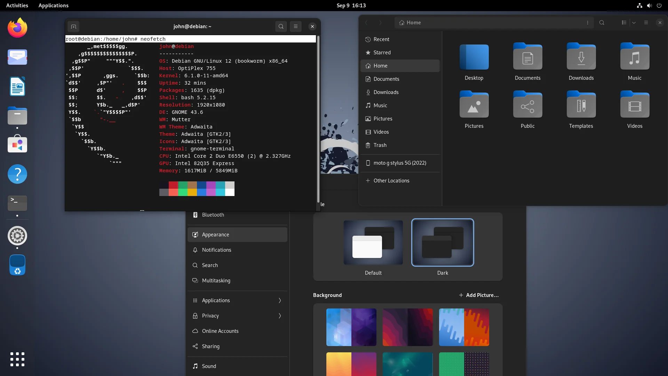Open the Terminal dock icon
The image size is (668, 376).
pyautogui.click(x=17, y=203)
